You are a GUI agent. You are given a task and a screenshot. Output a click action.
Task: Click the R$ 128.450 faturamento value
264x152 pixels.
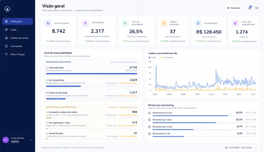pos(209,32)
